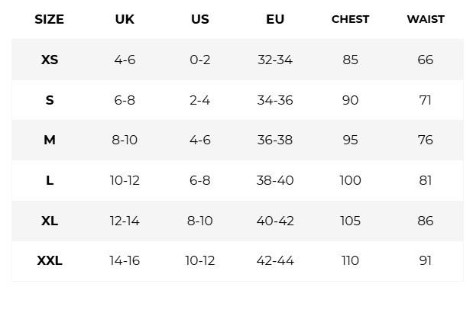Click the S size row label
The image size is (473, 310).
[x=50, y=100]
